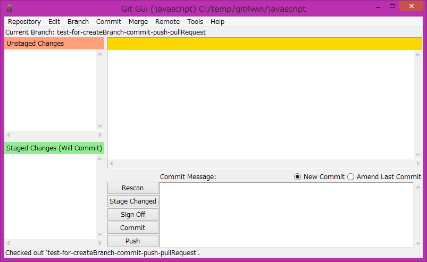427x262 pixels.
Task: Open the Edit menu
Action: (x=54, y=21)
